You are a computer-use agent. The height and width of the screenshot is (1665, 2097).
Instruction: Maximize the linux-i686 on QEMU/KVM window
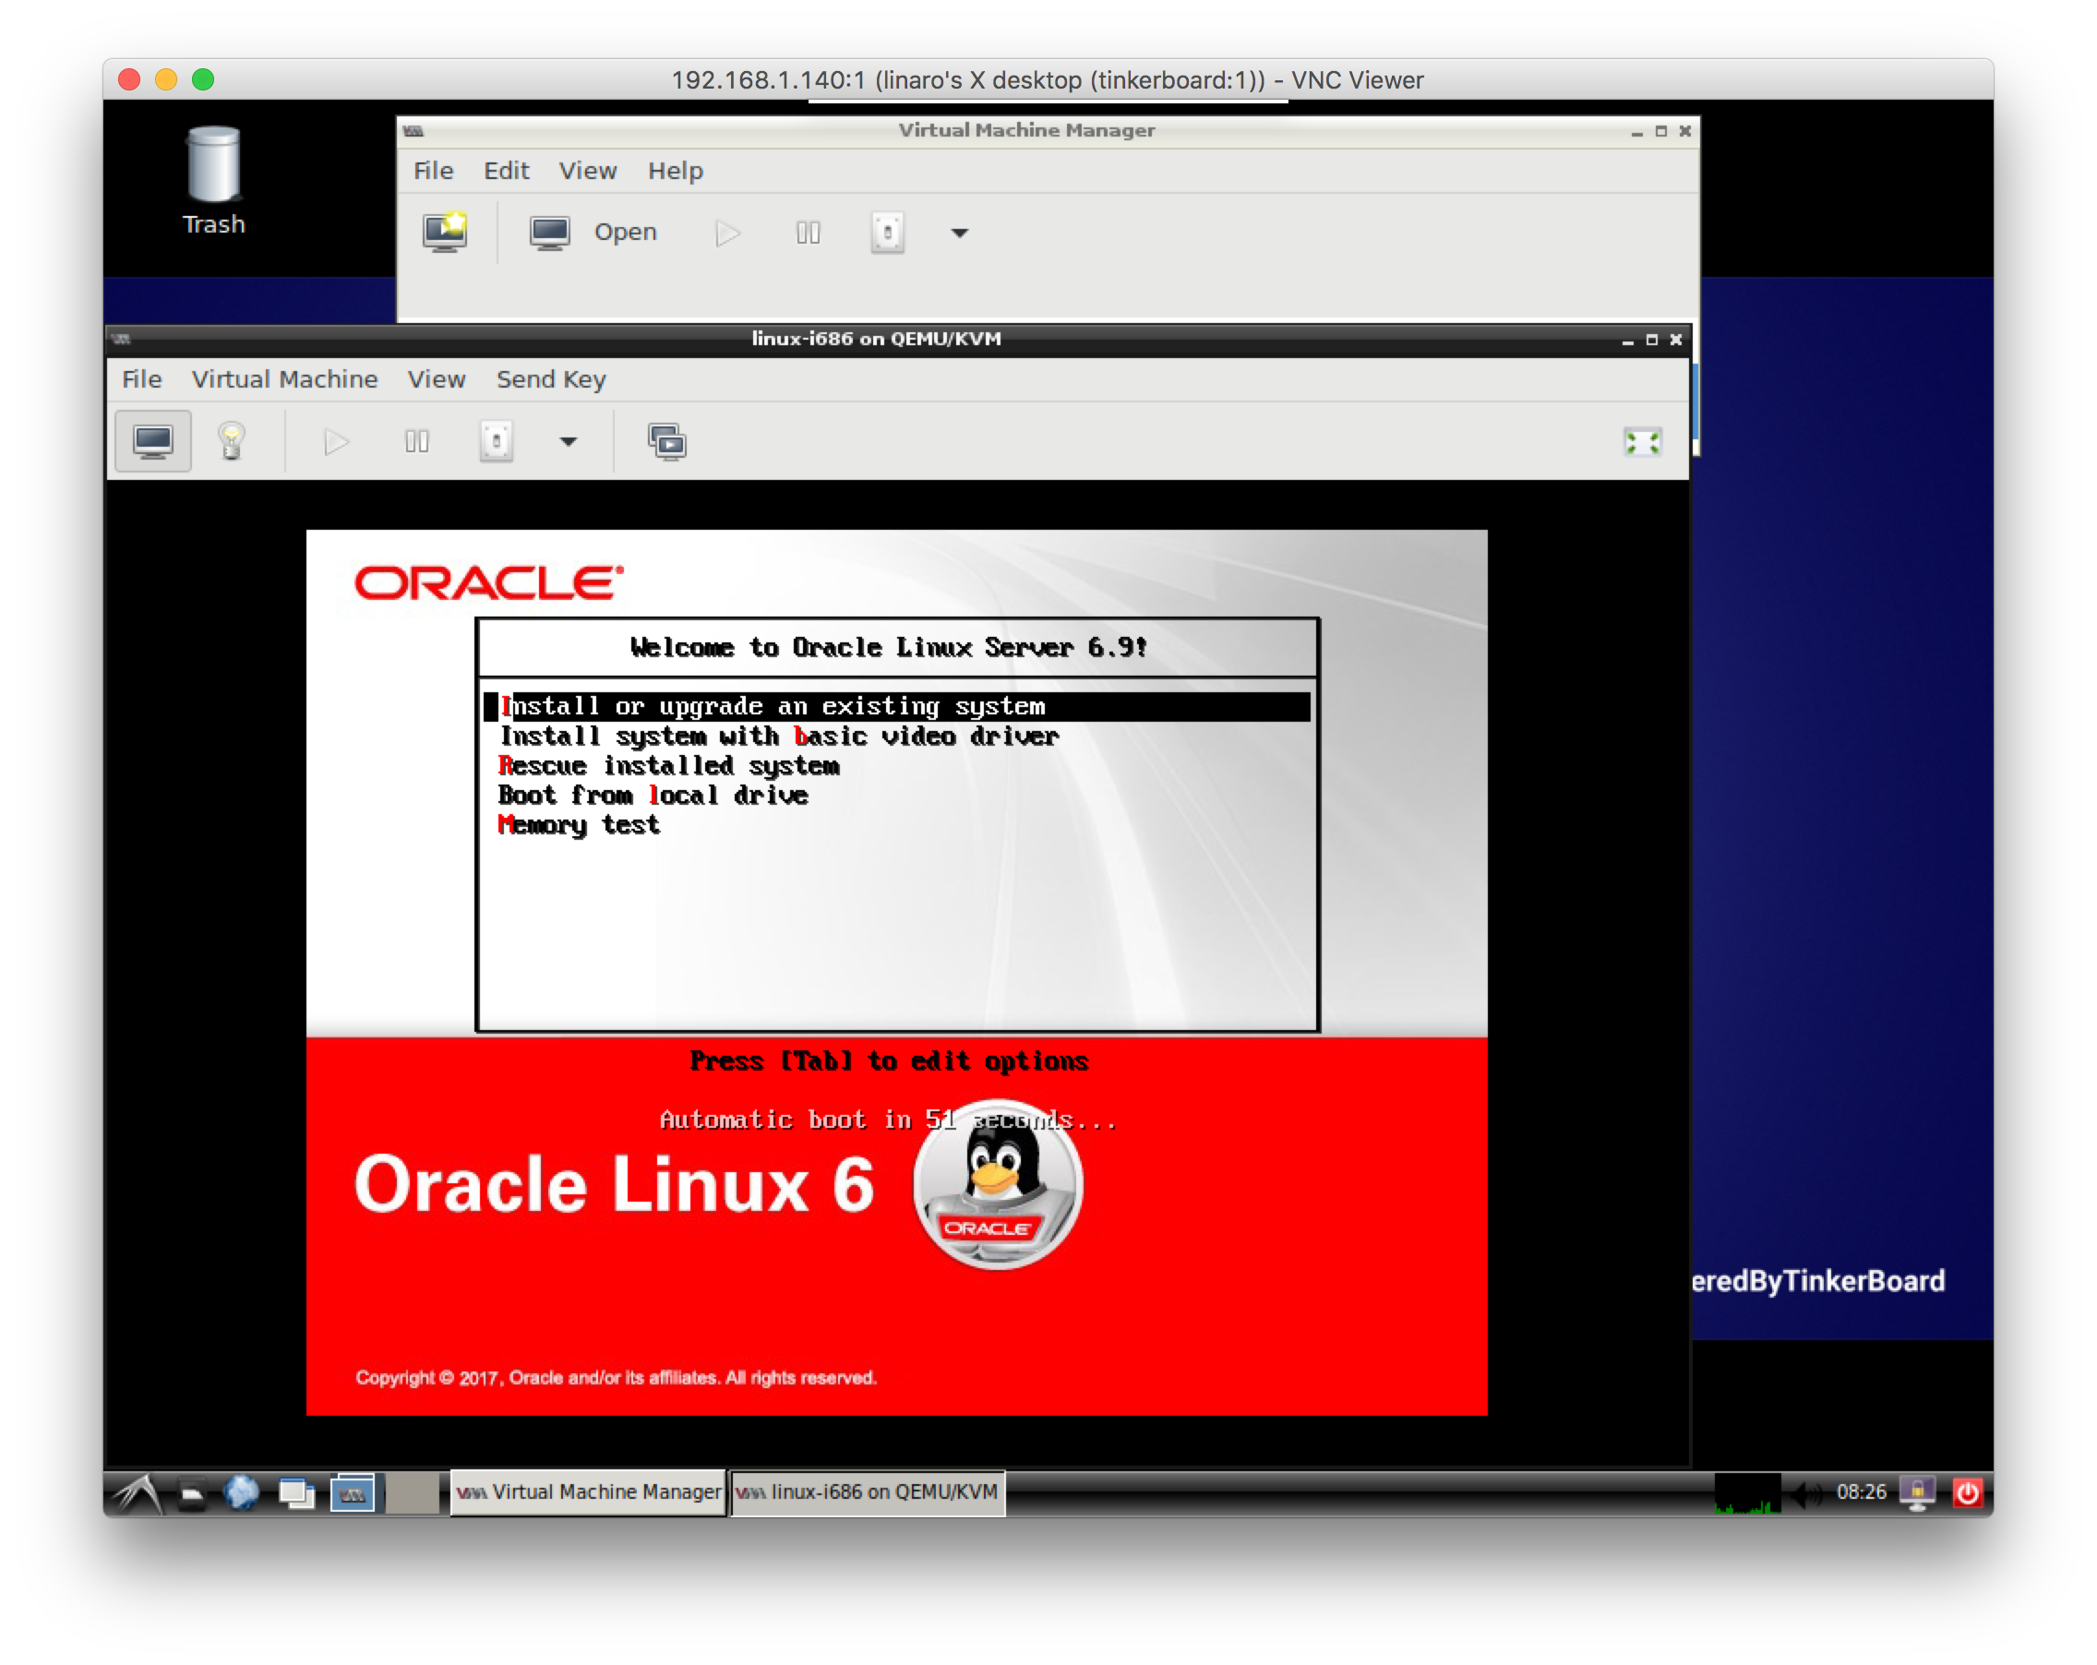[1651, 341]
